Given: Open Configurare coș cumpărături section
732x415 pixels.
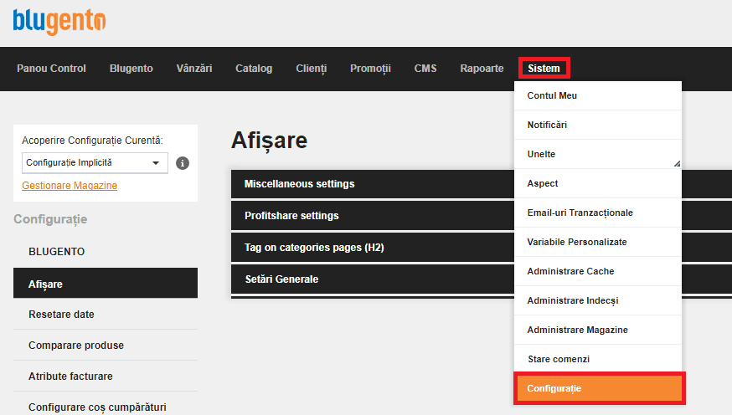Looking at the screenshot, I should (x=106, y=407).
